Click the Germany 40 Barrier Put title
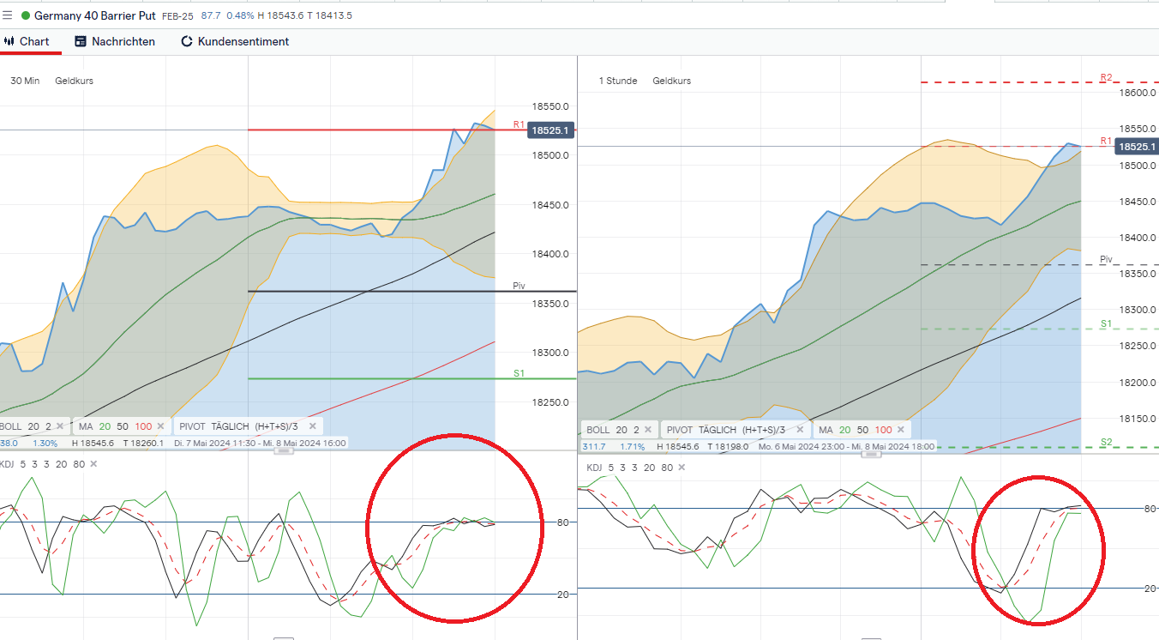The image size is (1159, 640). 94,15
